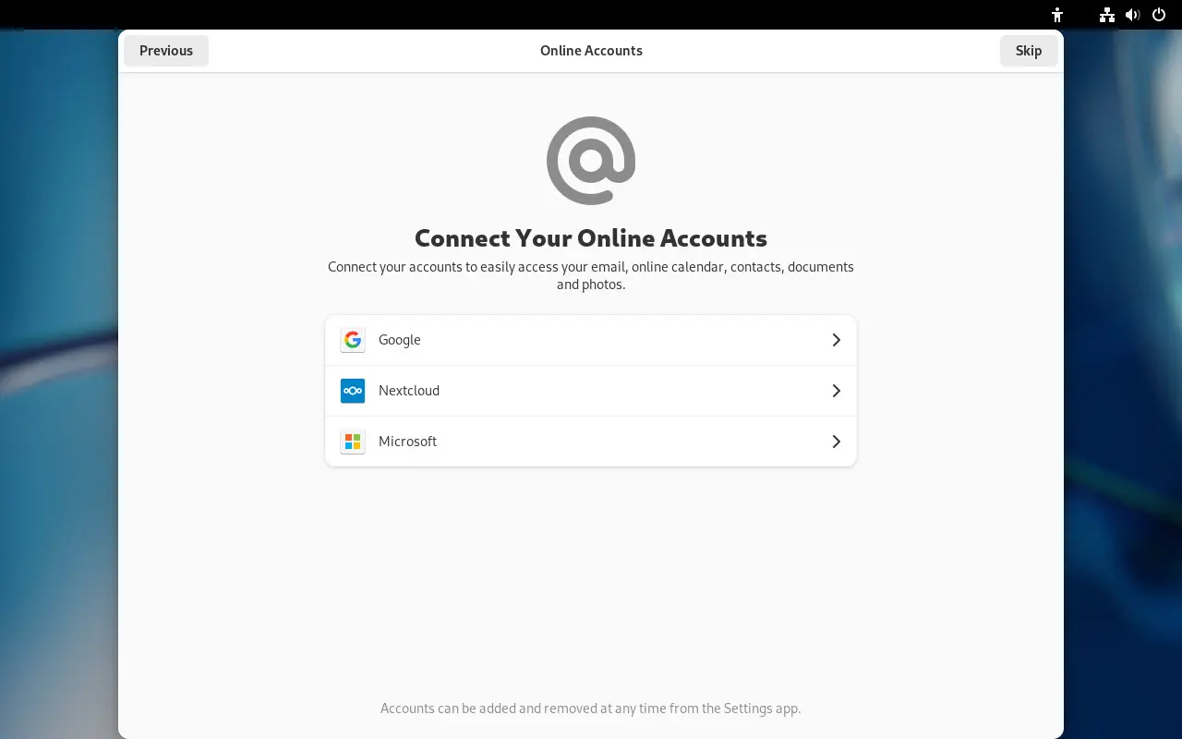
Task: Select the Google account label
Action: coord(400,340)
